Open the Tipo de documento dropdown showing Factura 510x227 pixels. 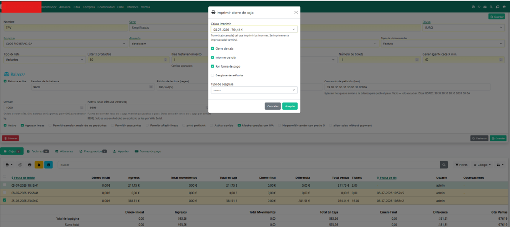click(443, 43)
